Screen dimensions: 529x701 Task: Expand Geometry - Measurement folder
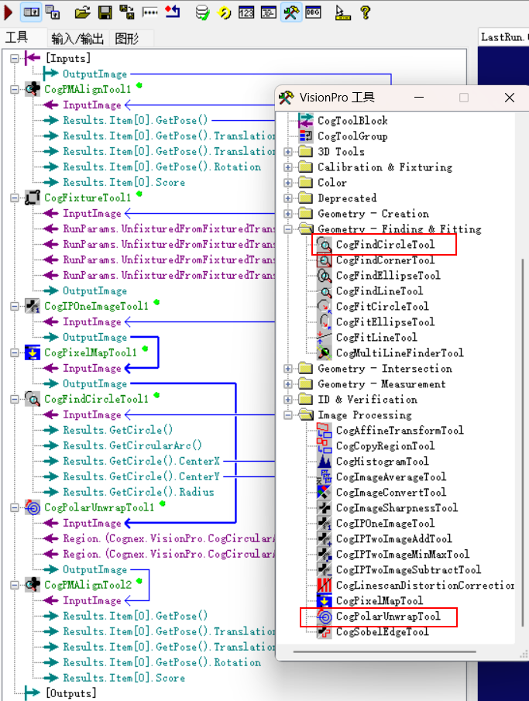tap(288, 384)
